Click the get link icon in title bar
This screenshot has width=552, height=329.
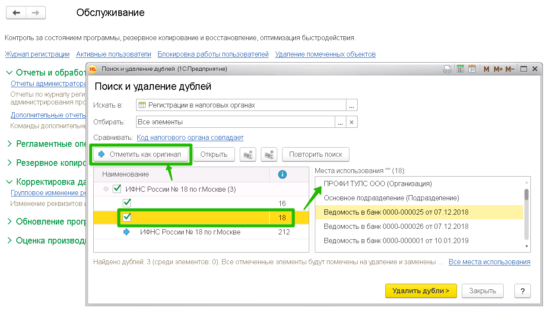coord(447,69)
